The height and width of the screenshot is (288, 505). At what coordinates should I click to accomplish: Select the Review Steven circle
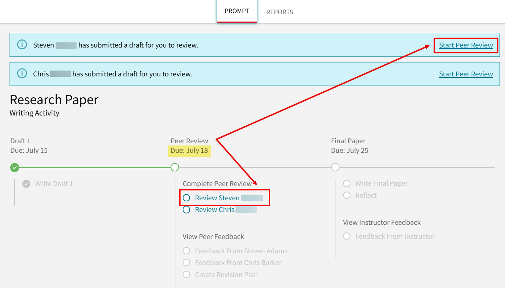(186, 198)
